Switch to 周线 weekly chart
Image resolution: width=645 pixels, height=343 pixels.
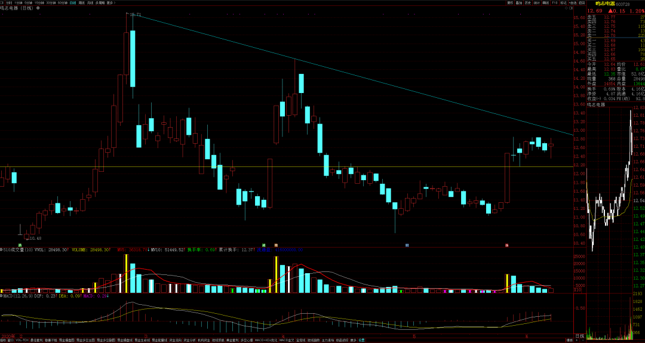81,2
